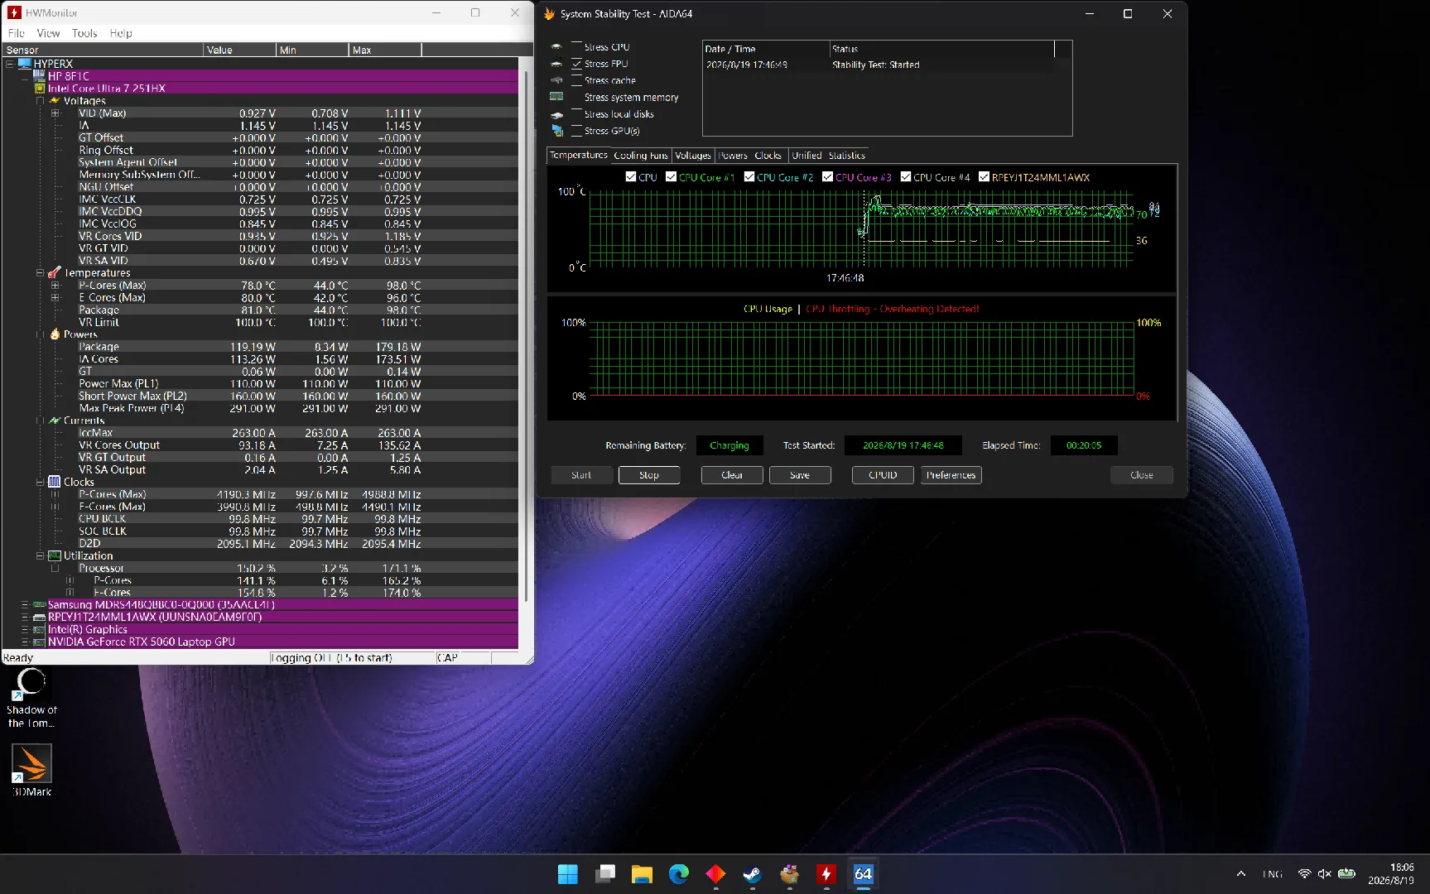Switch to the Statistics tab
Image resolution: width=1430 pixels, height=894 pixels.
(x=846, y=156)
